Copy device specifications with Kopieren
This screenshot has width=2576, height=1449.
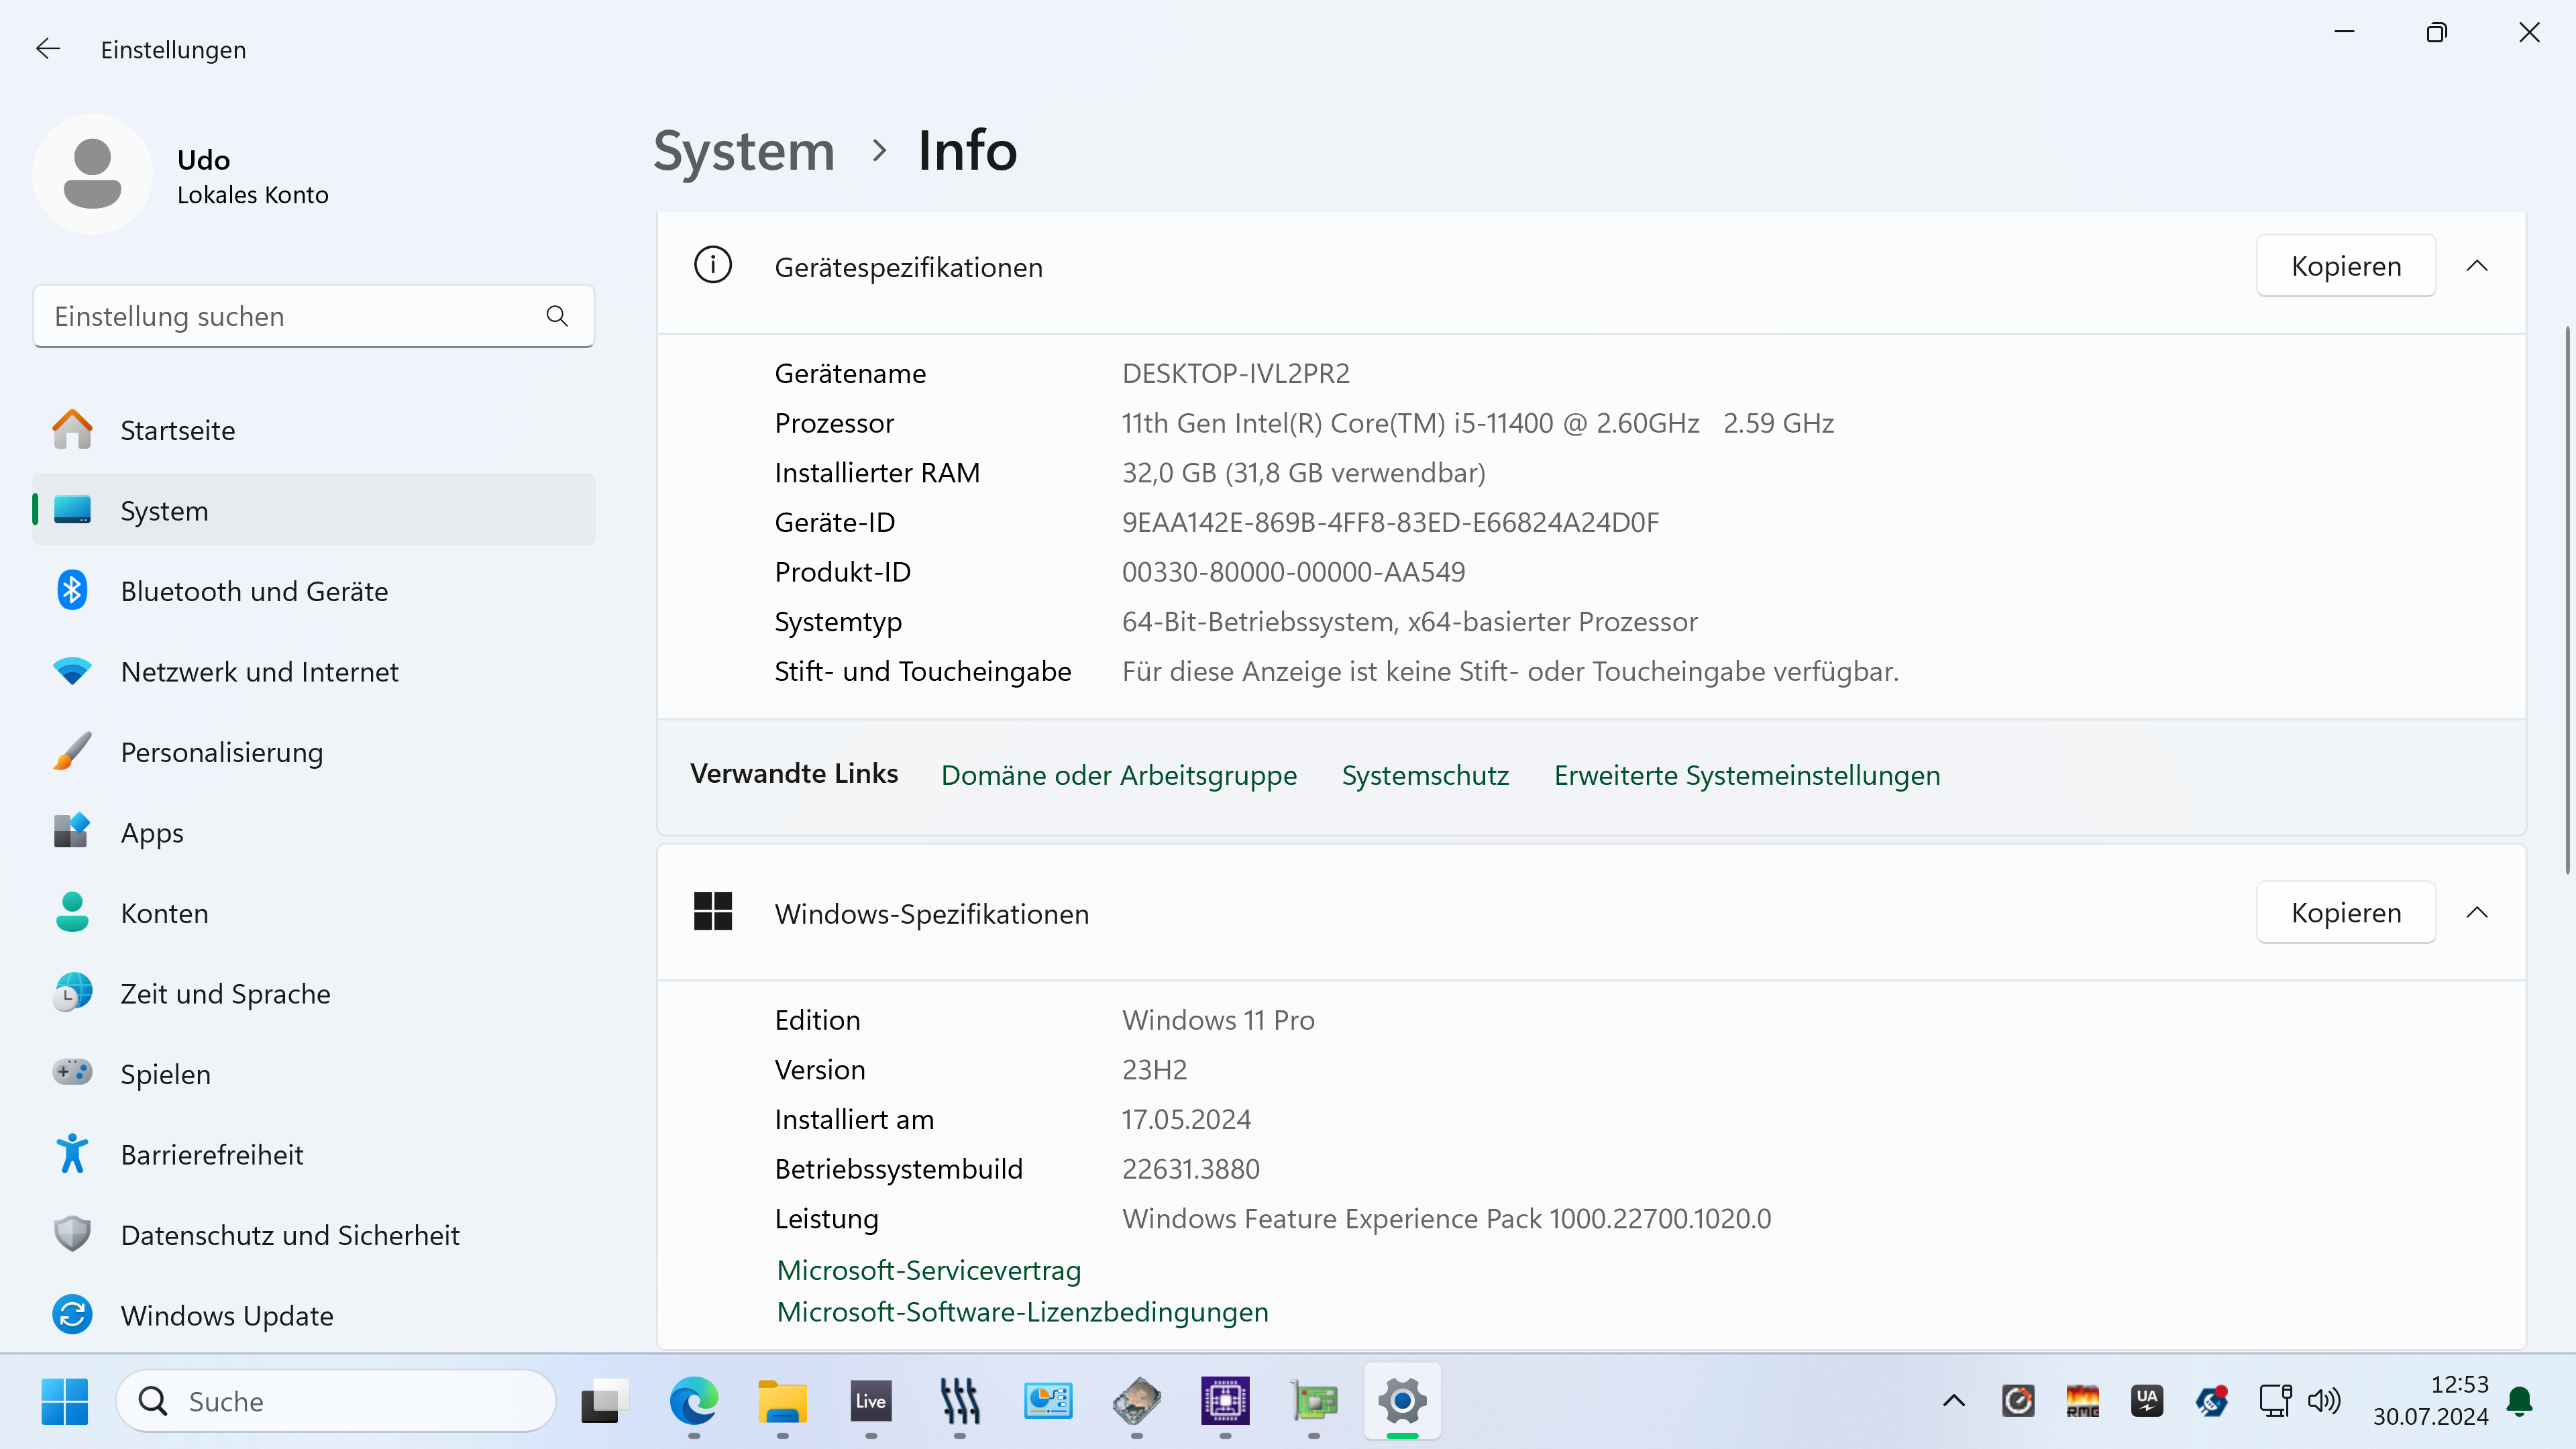[x=2345, y=266]
